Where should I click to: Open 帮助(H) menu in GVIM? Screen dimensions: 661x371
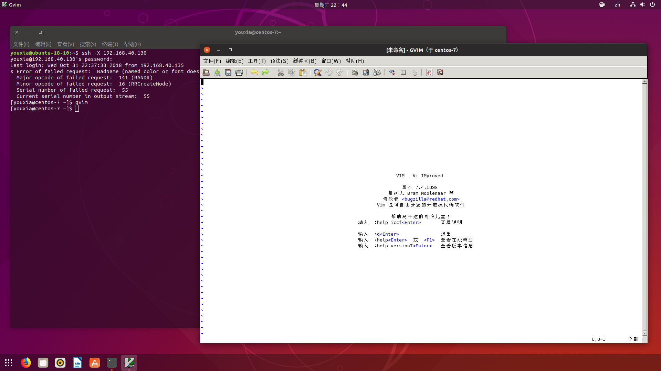coord(355,61)
